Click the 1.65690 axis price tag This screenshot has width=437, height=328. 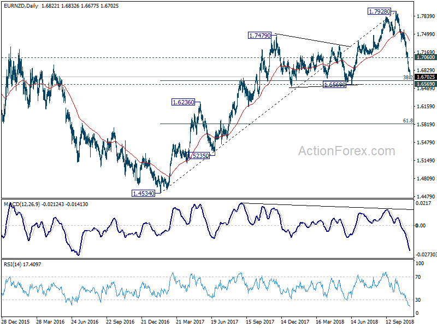tap(426, 84)
